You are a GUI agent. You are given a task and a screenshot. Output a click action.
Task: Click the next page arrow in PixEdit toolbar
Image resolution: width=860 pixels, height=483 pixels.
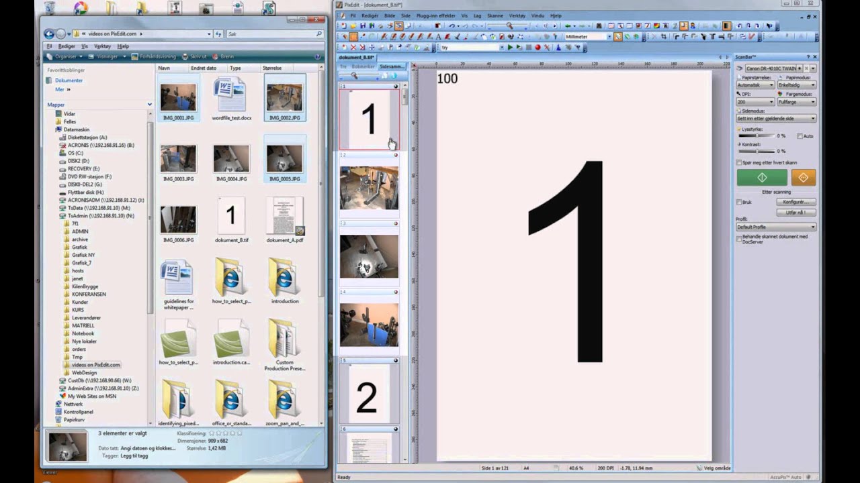(555, 25)
